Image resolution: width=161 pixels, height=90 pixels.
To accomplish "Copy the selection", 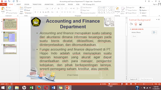I will click(x=9, y=10).
